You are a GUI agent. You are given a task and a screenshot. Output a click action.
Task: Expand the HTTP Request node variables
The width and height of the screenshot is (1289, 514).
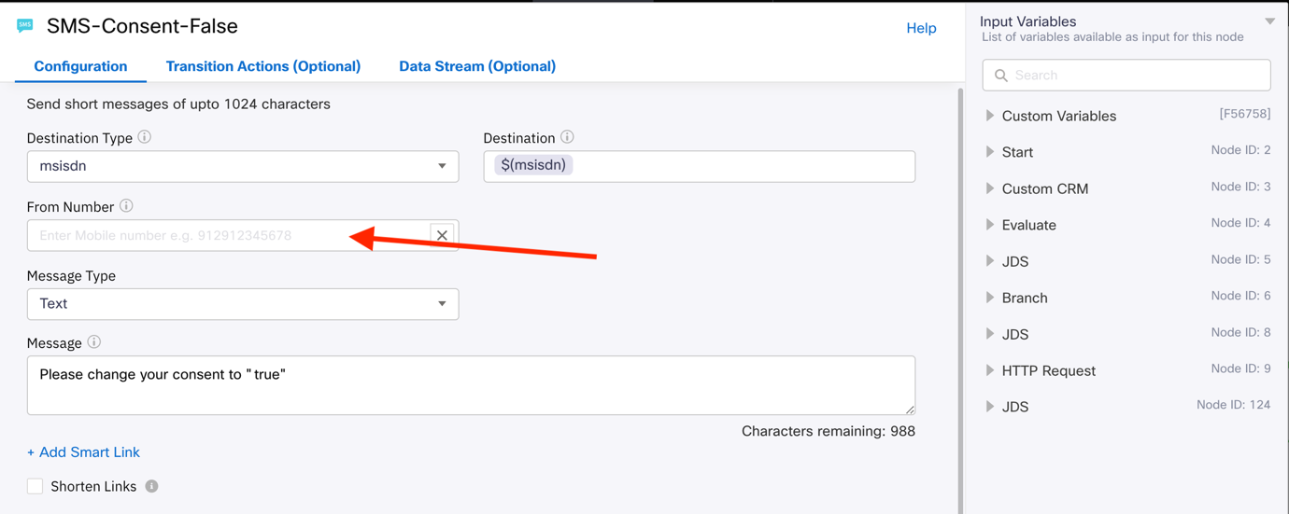990,370
